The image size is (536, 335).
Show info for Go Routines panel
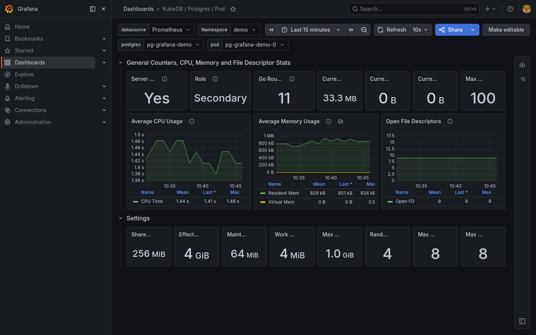[x=292, y=79]
